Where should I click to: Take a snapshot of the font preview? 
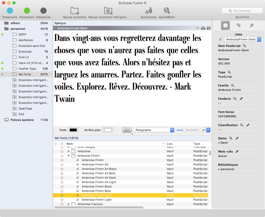point(203,28)
